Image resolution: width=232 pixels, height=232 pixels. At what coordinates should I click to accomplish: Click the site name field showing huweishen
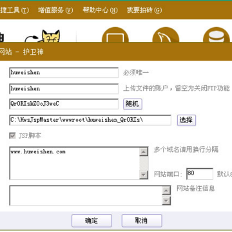pyautogui.click(x=64, y=73)
